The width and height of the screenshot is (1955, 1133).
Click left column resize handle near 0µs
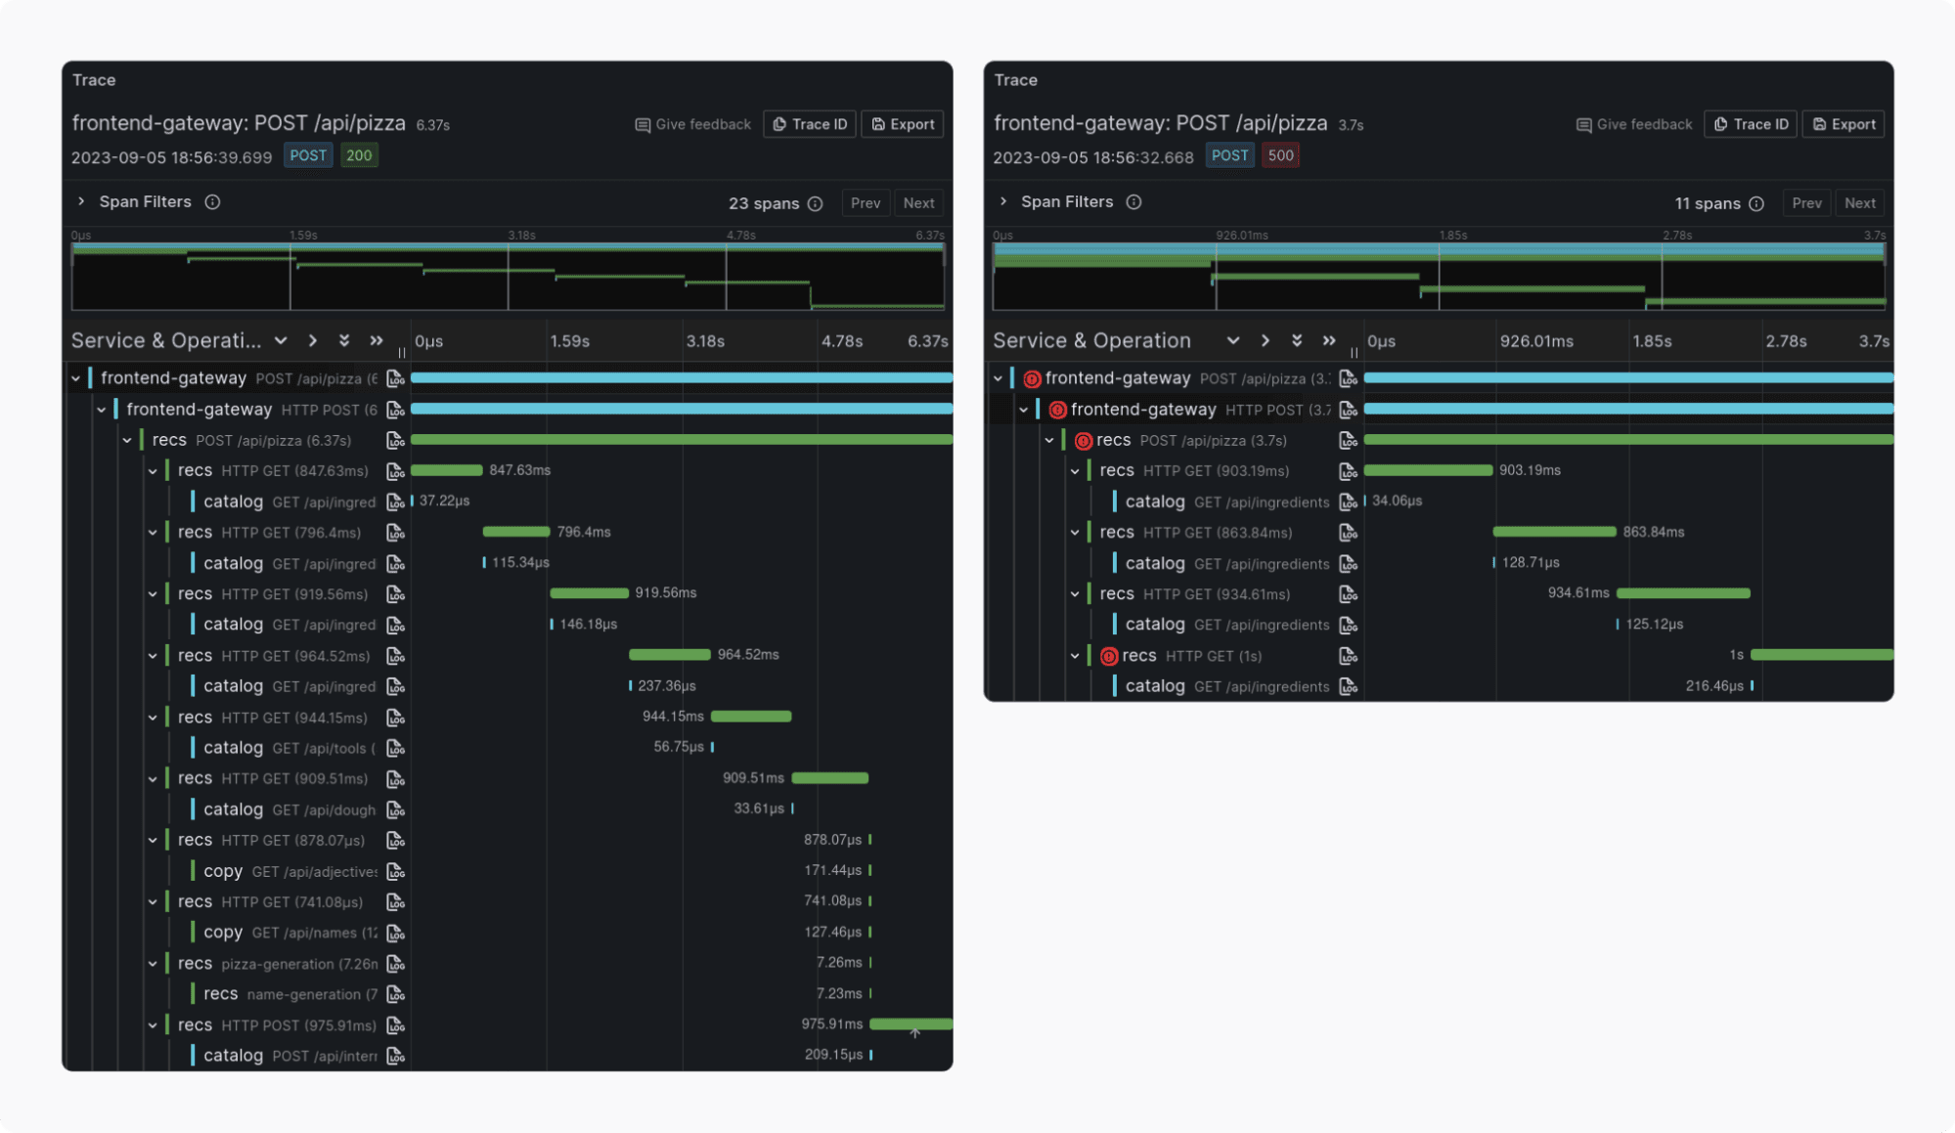[x=402, y=353]
